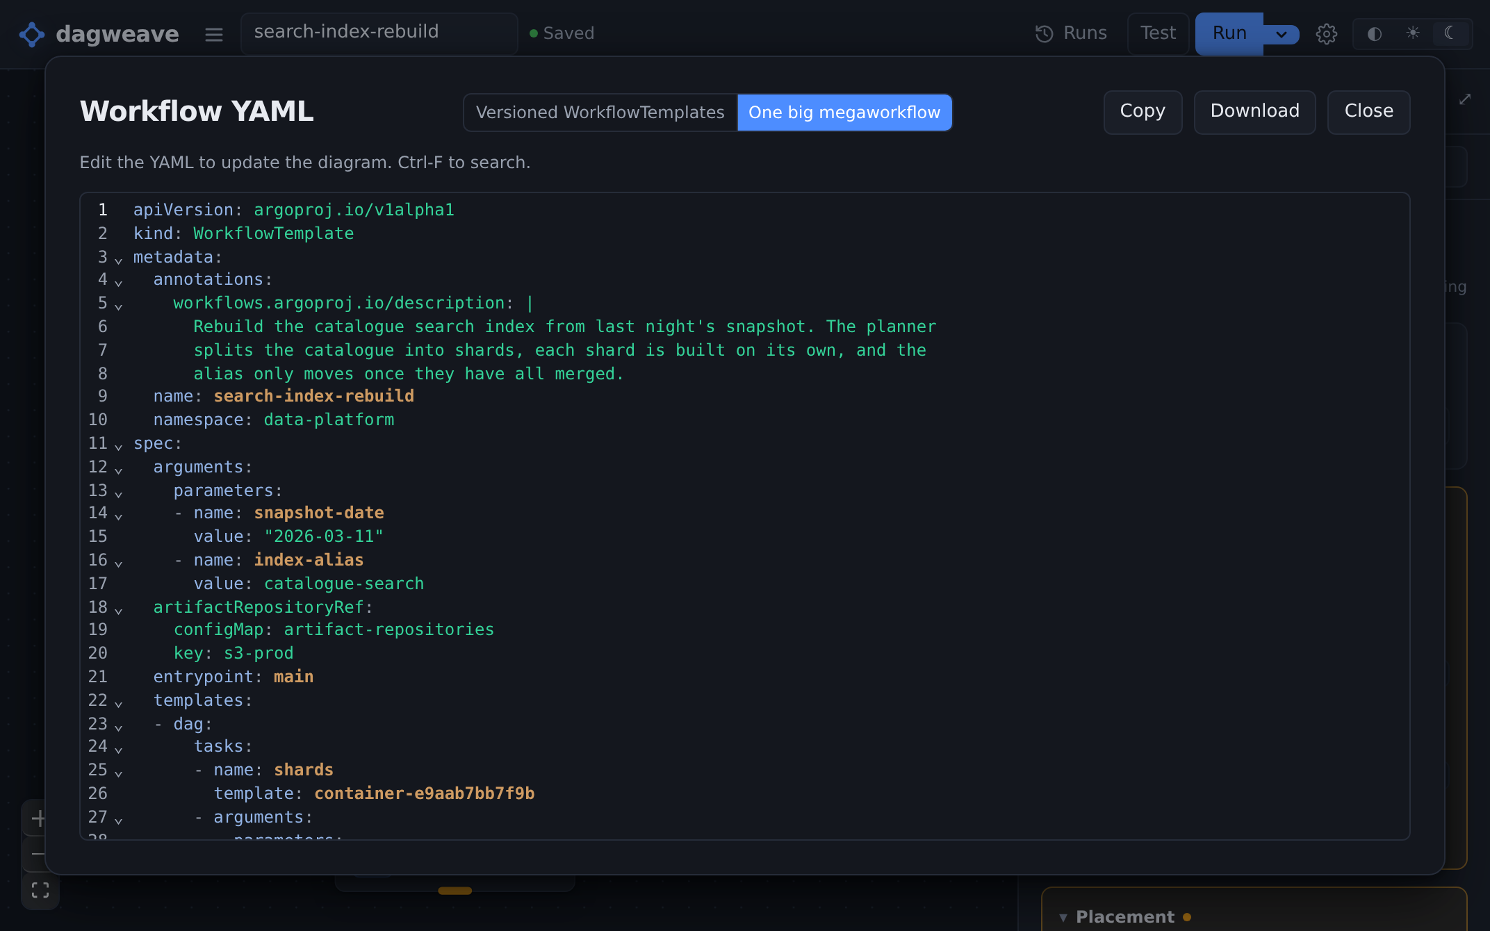This screenshot has height=931, width=1490.
Task: Click the name search-index-rebuild value
Action: coord(313,396)
